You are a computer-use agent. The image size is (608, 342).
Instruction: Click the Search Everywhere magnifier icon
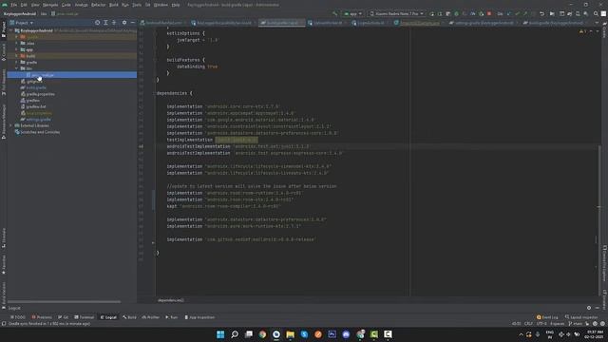pyautogui.click(x=596, y=13)
